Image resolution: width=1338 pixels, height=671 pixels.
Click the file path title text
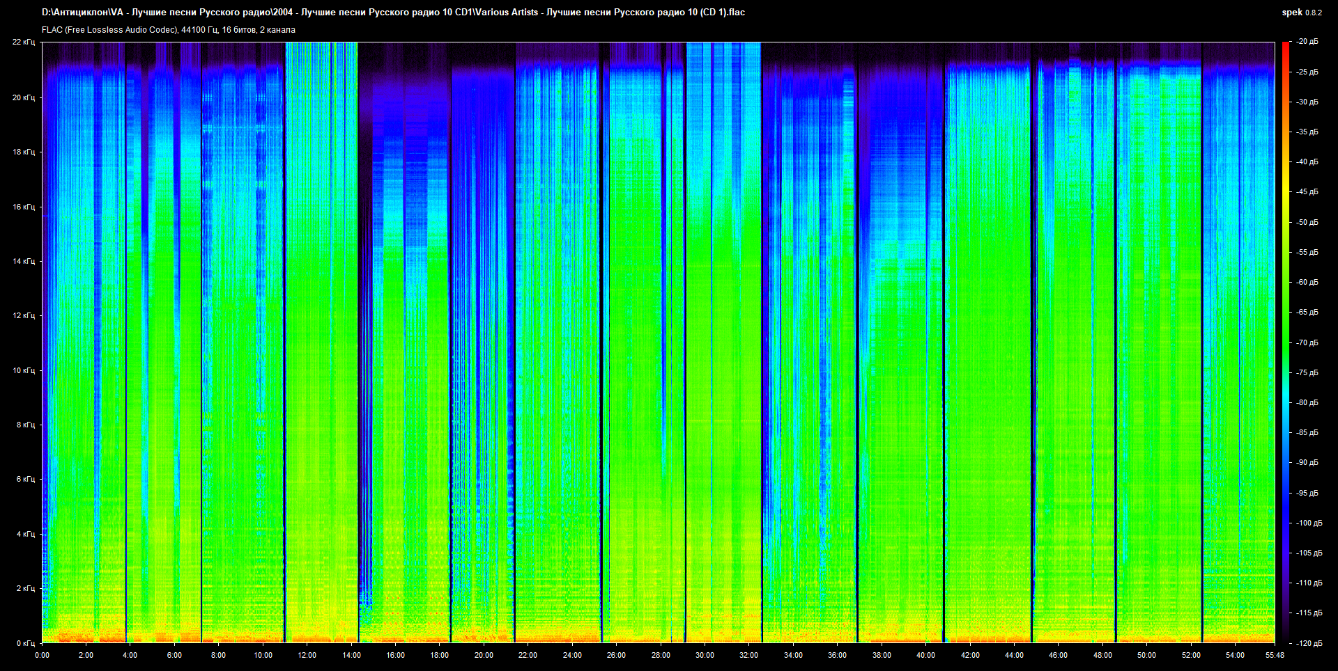393,13
